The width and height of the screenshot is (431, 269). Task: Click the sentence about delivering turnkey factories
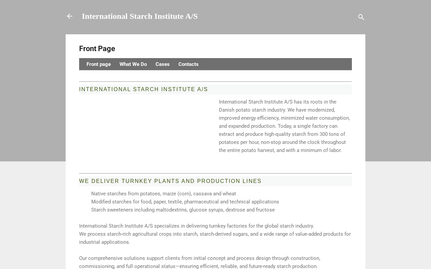tap(196, 226)
